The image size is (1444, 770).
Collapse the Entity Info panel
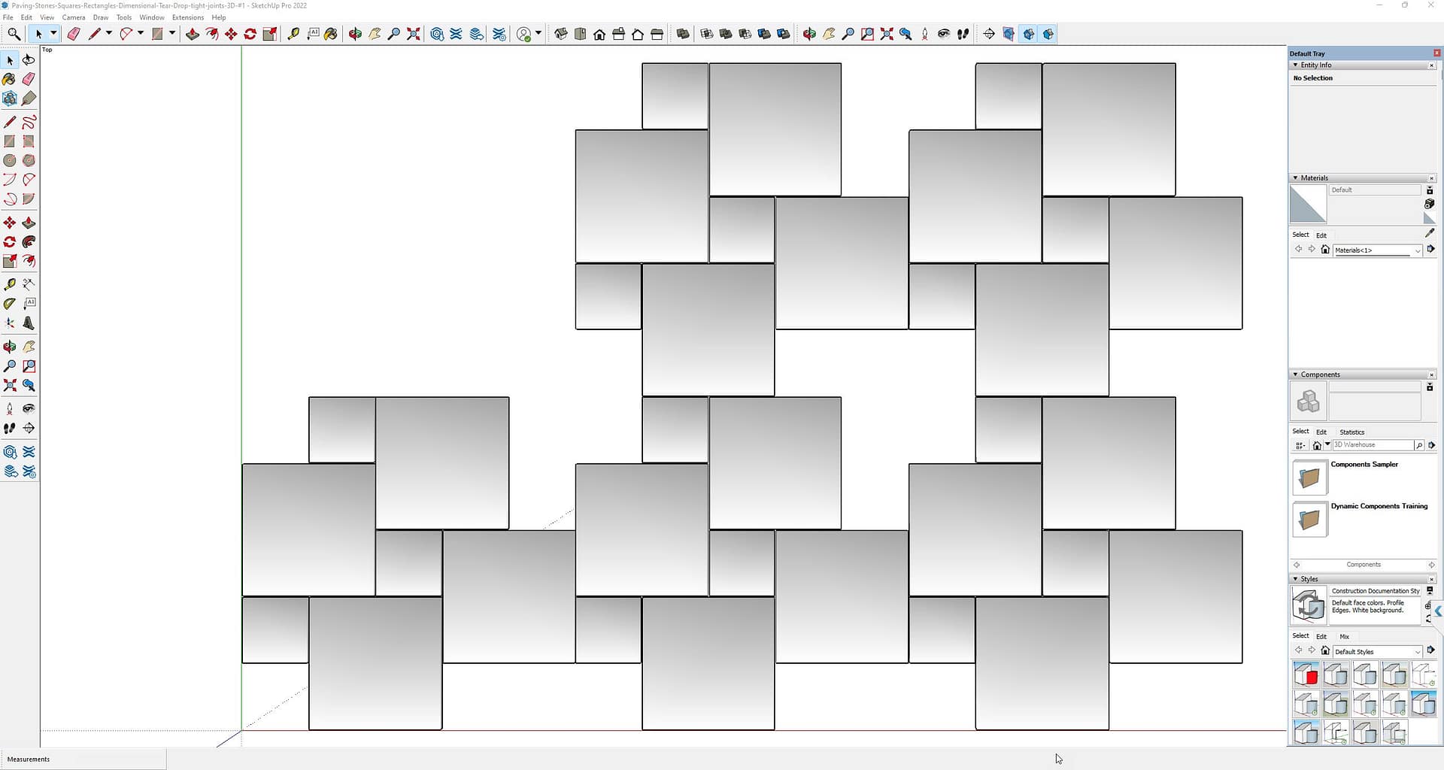coord(1295,65)
